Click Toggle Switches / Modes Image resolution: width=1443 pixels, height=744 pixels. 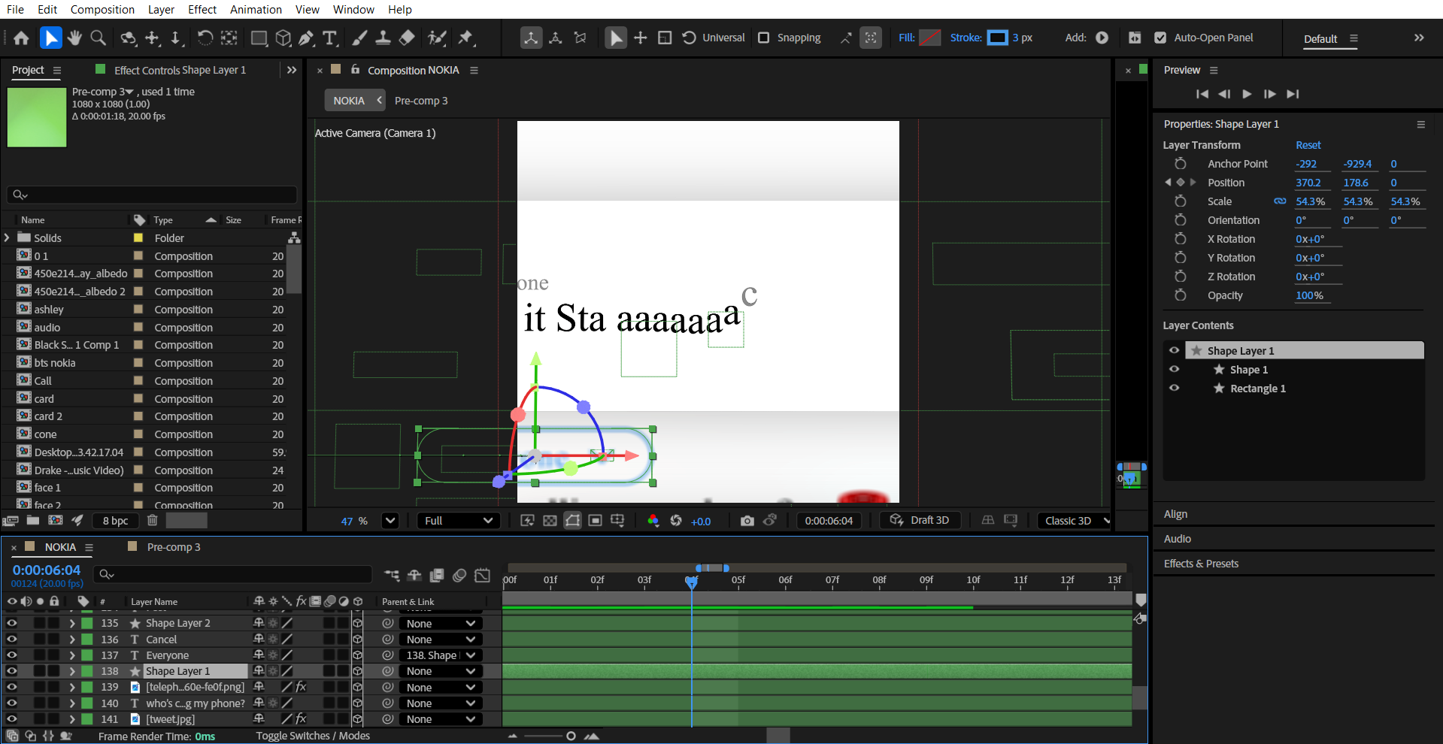(313, 736)
